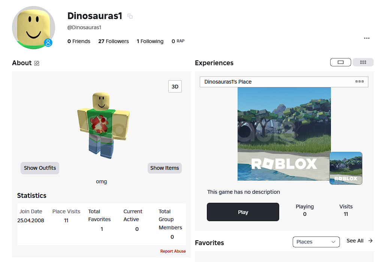Open the 1 Following list
Screen dimensions: 386x262
click(x=150, y=41)
